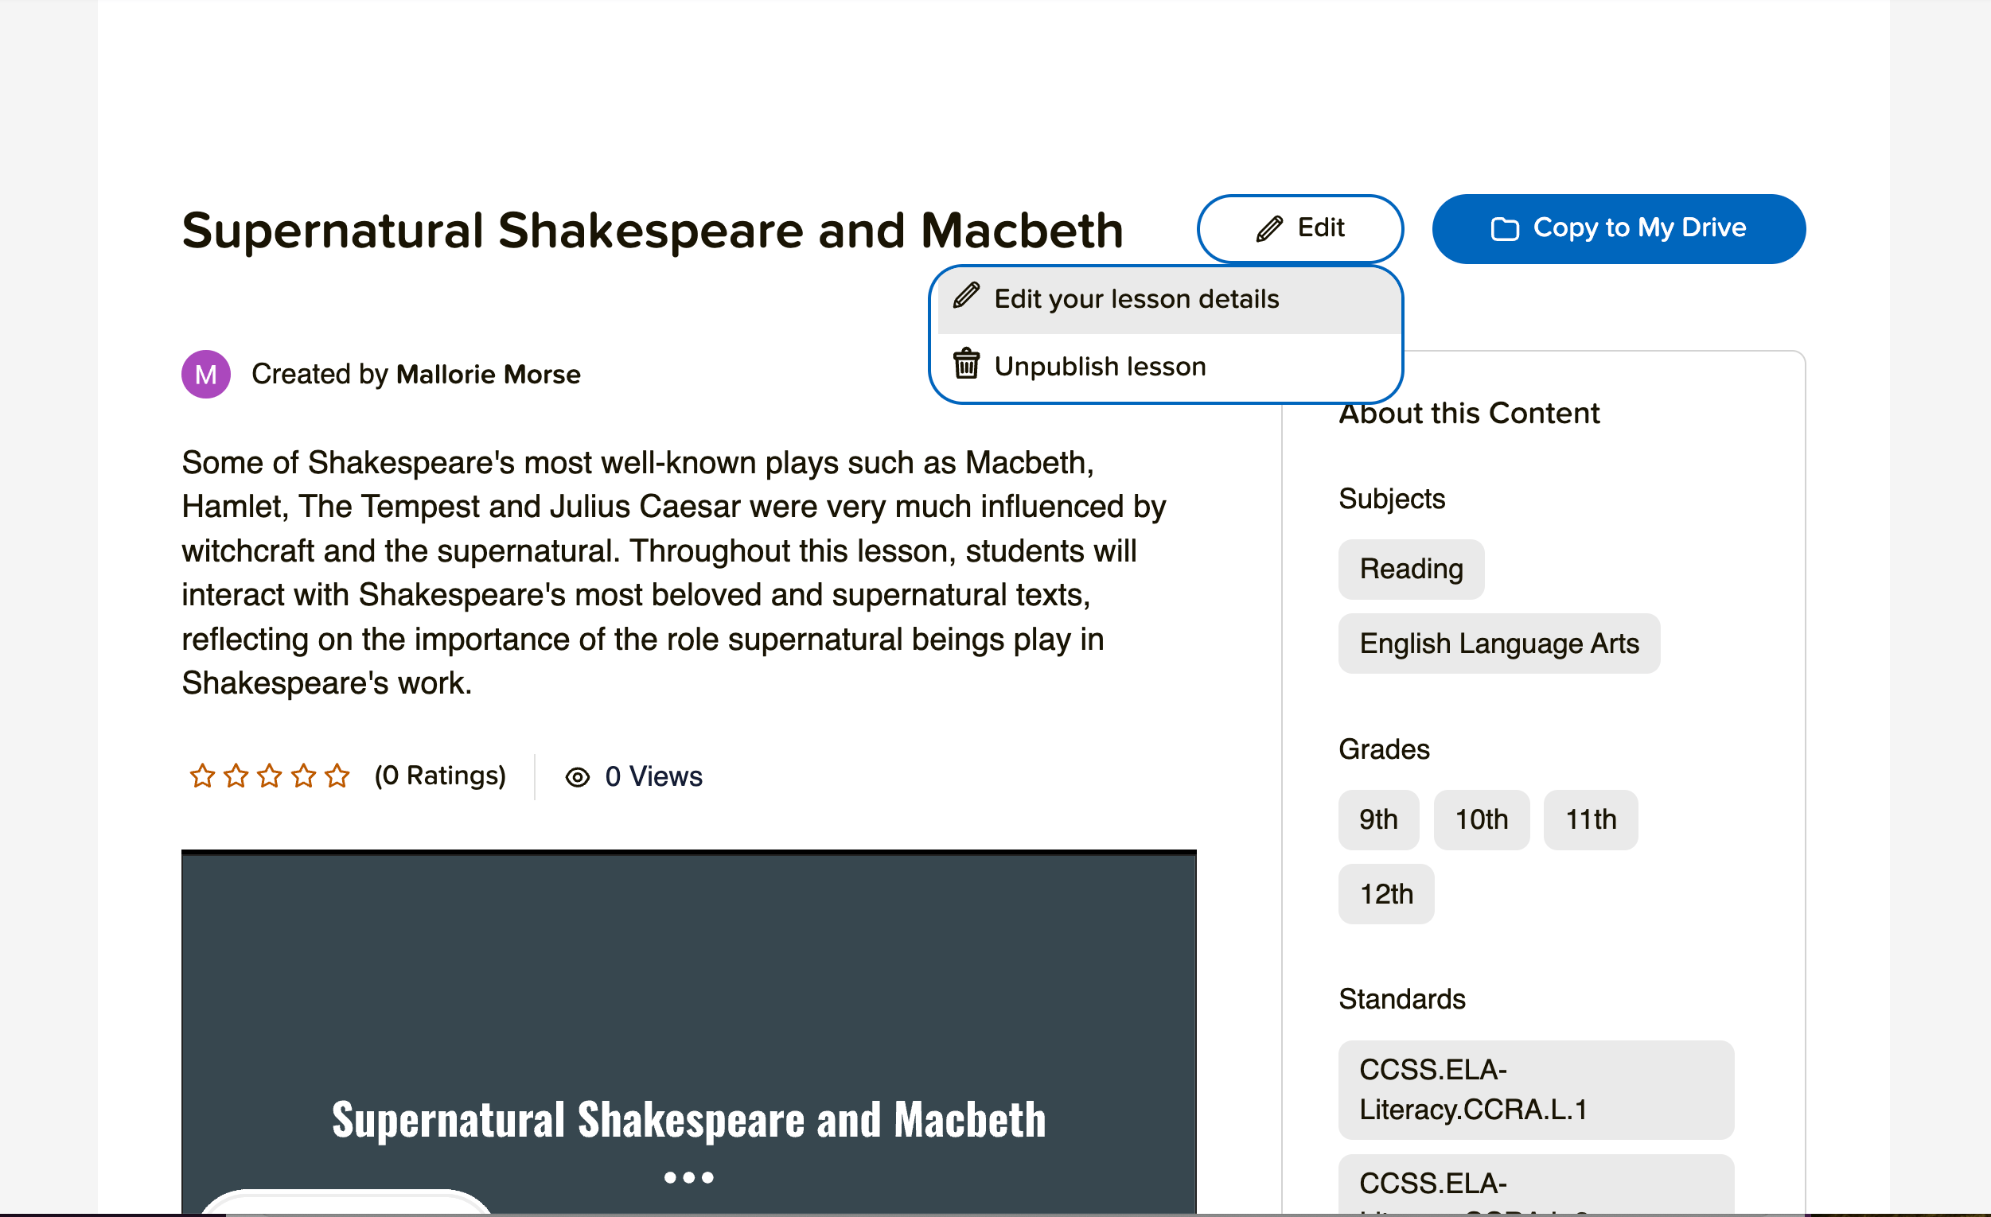This screenshot has width=1991, height=1217.
Task: Select Edit your lesson details menu entry
Action: [x=1168, y=300]
